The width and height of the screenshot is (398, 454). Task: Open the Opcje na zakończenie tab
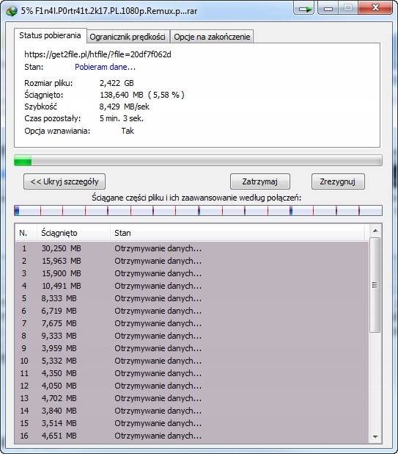click(x=212, y=37)
